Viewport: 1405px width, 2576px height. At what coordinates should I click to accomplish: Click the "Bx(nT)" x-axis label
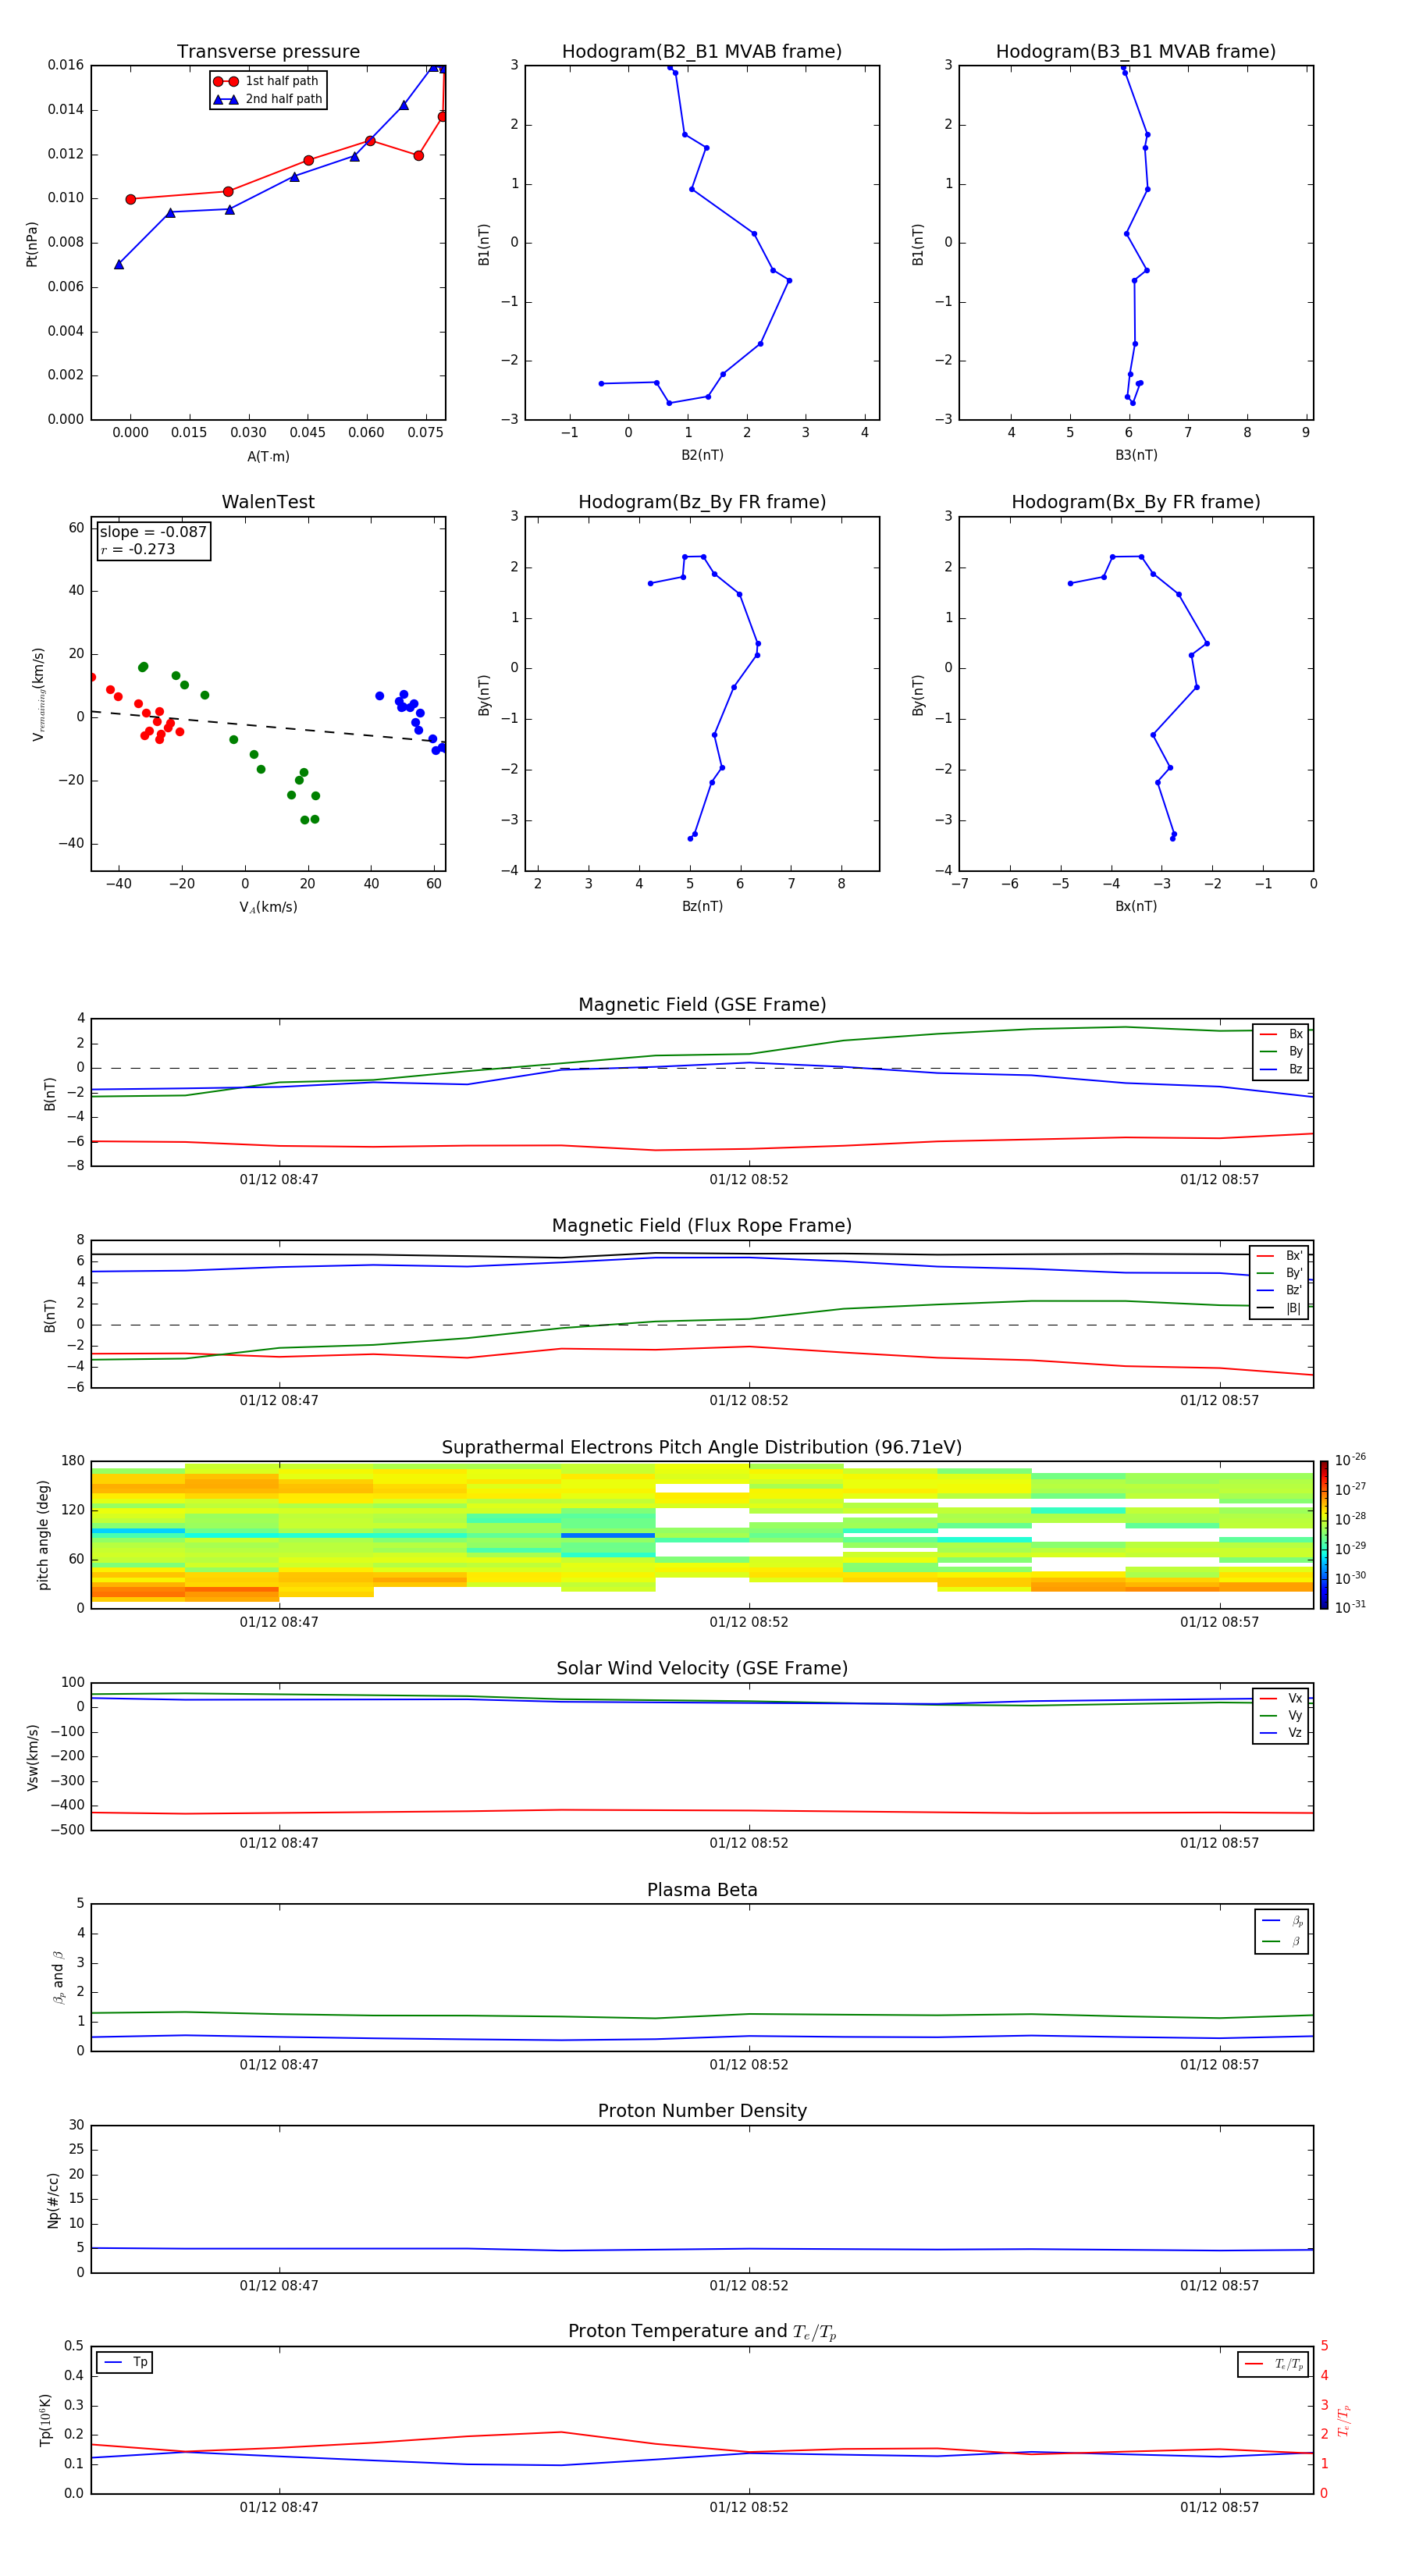pyautogui.click(x=1136, y=906)
